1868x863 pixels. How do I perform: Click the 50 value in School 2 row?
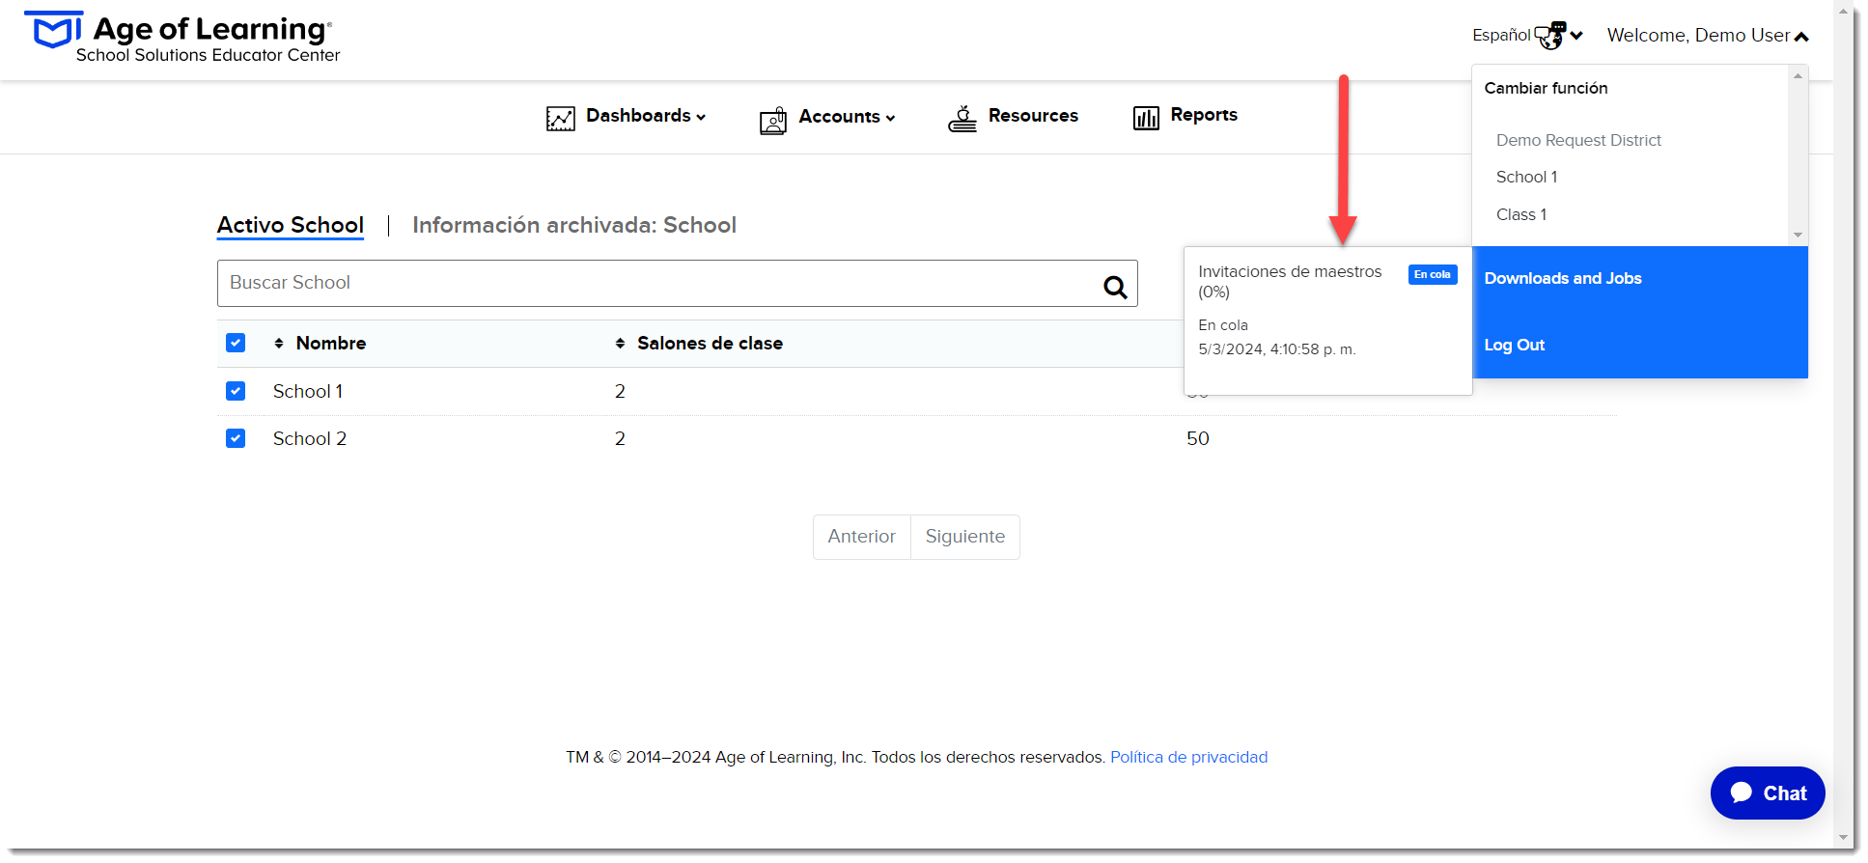tap(1198, 438)
